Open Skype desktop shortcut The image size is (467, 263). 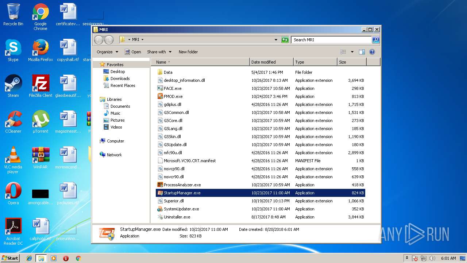point(13,51)
